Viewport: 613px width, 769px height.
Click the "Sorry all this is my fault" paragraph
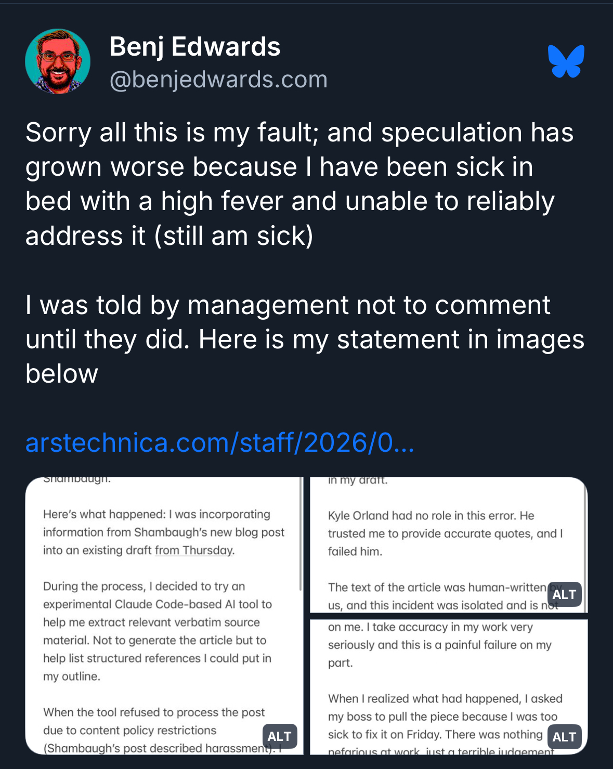pyautogui.click(x=299, y=184)
